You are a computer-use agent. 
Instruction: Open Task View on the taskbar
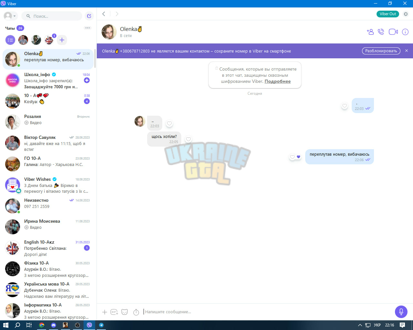click(x=29, y=325)
